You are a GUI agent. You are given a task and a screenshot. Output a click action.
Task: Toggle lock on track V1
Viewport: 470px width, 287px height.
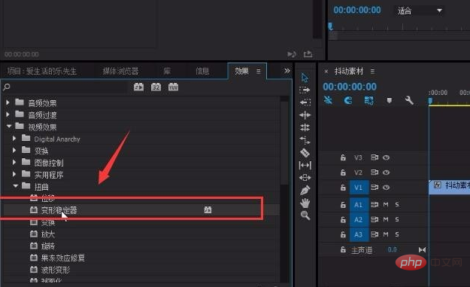pos(343,188)
